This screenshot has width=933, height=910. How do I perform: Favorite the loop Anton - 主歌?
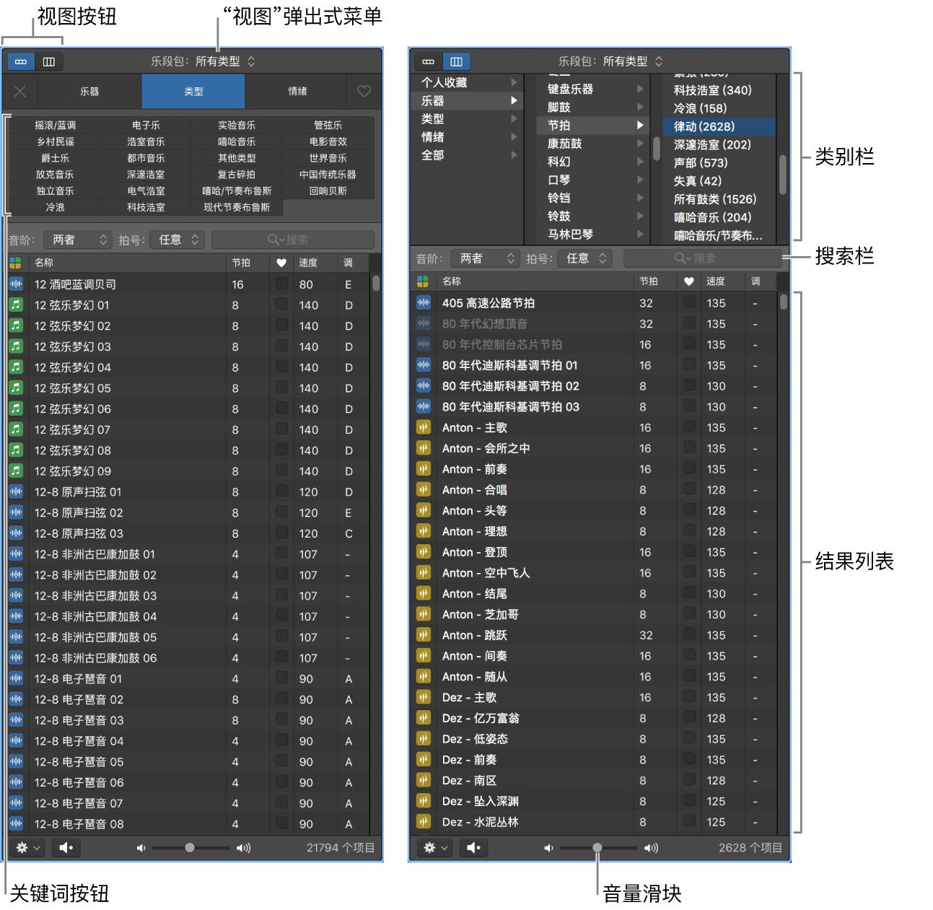[689, 427]
